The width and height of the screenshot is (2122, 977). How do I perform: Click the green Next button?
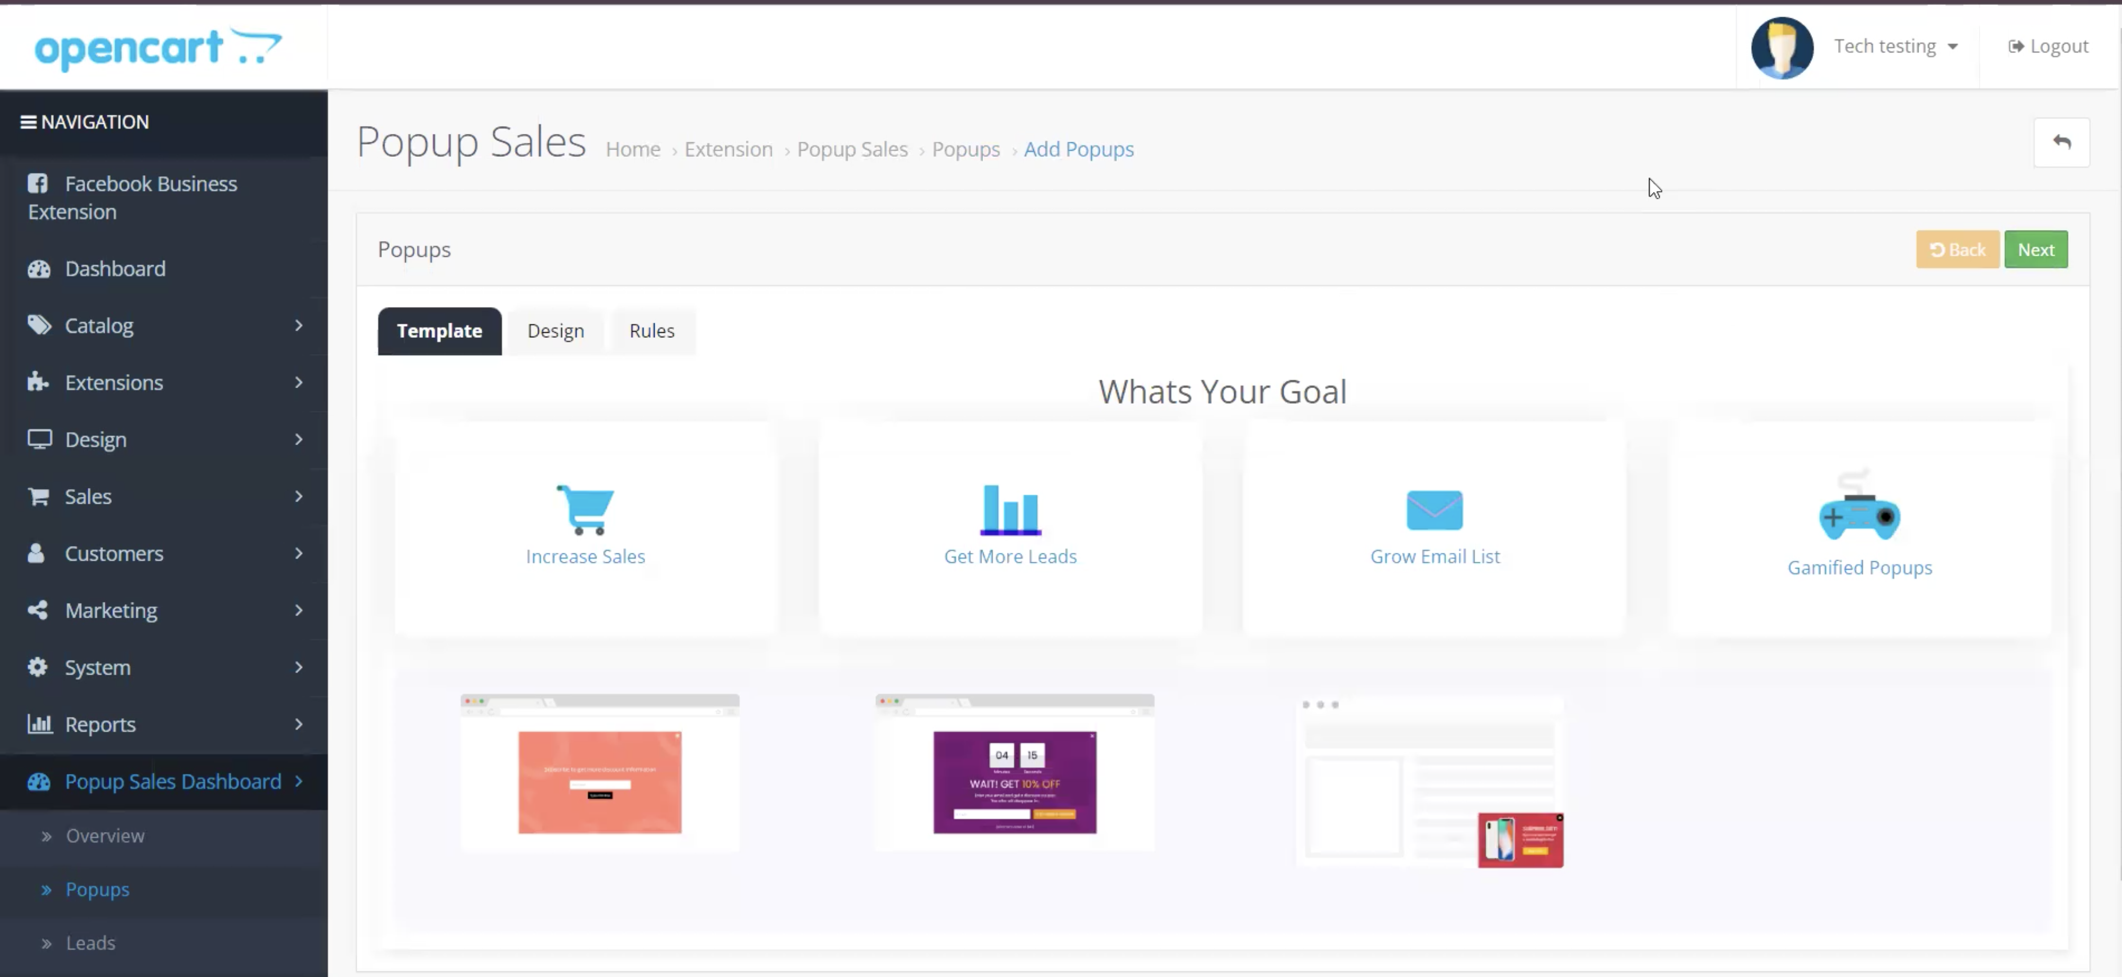[2036, 249]
